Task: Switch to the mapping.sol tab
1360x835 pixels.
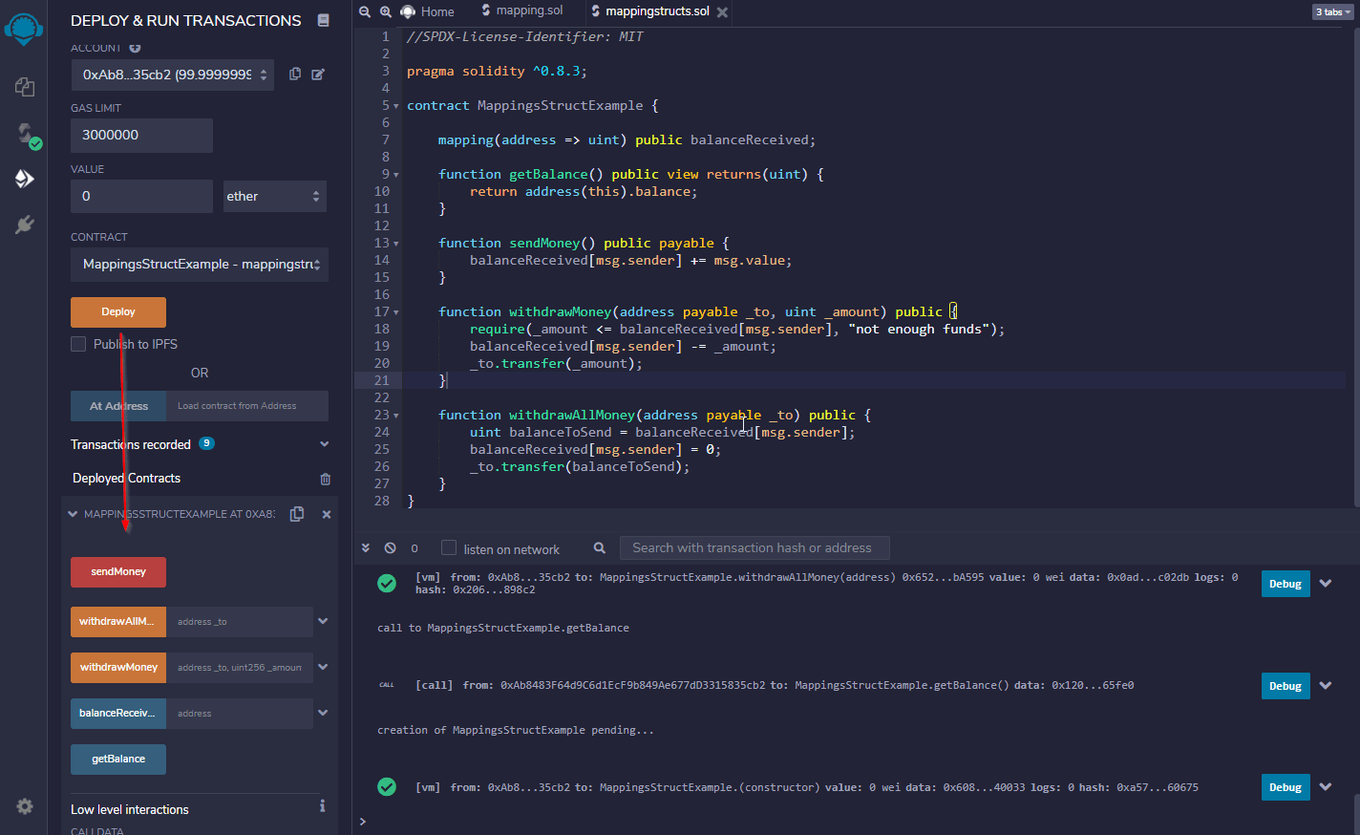Action: pyautogui.click(x=522, y=11)
